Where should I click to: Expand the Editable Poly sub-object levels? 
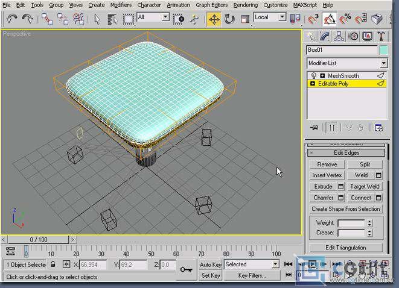pyautogui.click(x=313, y=84)
